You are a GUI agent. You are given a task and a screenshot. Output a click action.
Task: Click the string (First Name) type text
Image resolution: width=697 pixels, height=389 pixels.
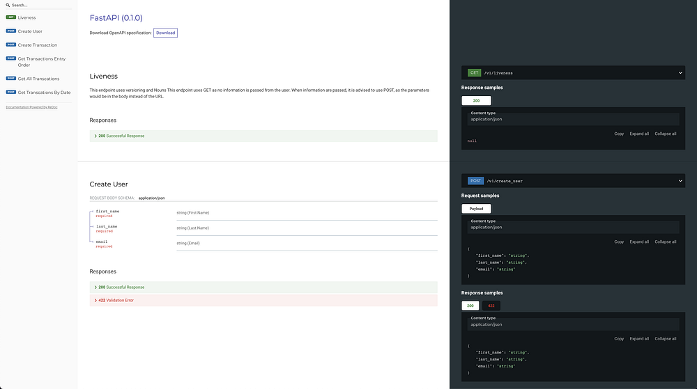click(x=193, y=213)
